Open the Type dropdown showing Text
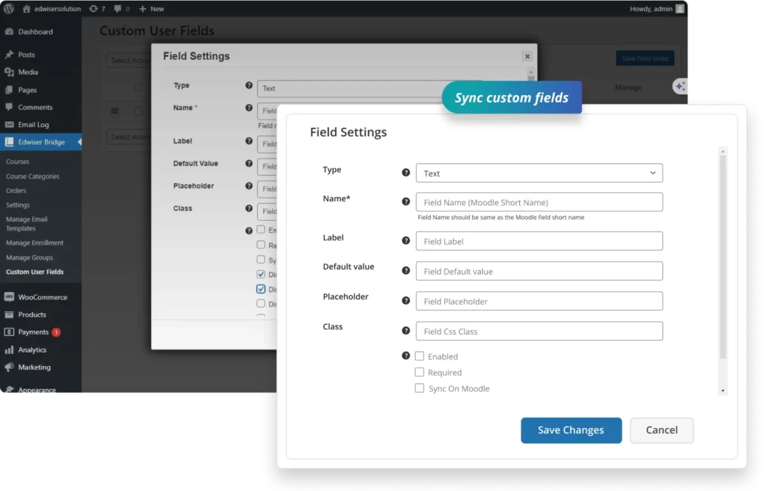The height and width of the screenshot is (491, 766). tap(539, 173)
